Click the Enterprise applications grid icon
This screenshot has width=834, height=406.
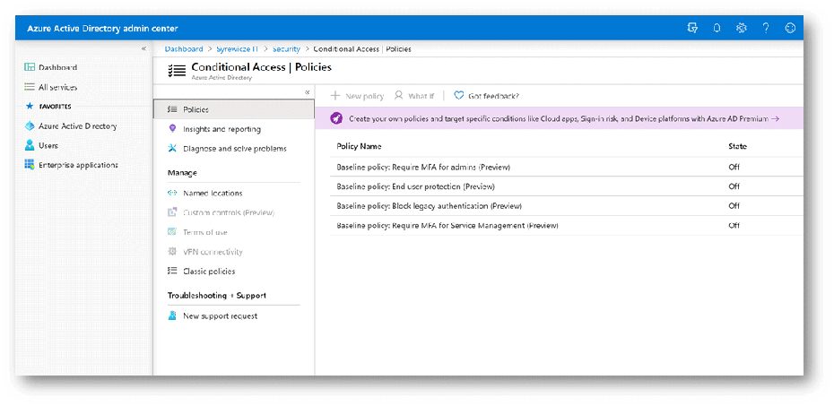(x=30, y=165)
